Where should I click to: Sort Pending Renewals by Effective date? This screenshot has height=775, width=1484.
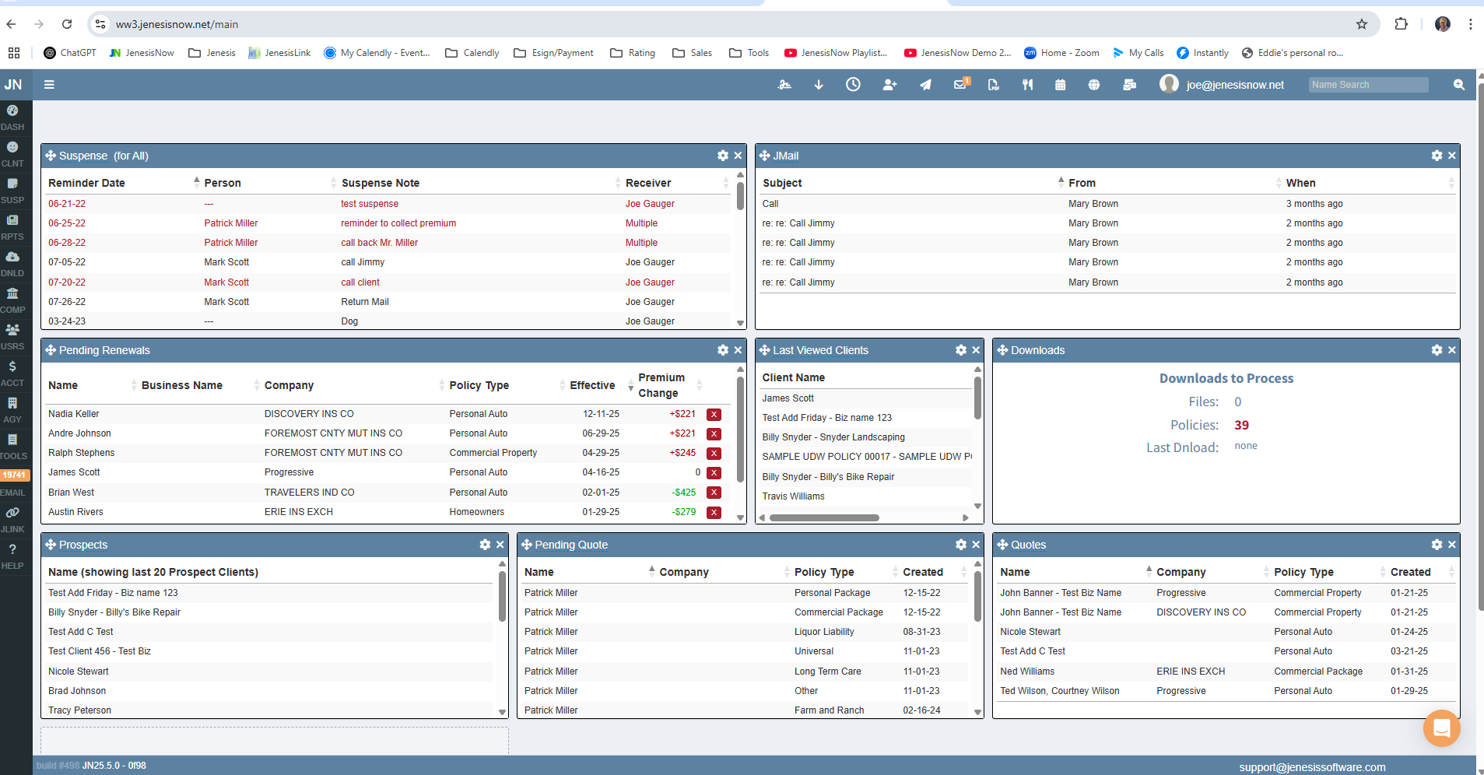(x=591, y=384)
